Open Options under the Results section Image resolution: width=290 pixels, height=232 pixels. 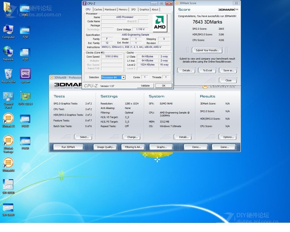(x=228, y=137)
